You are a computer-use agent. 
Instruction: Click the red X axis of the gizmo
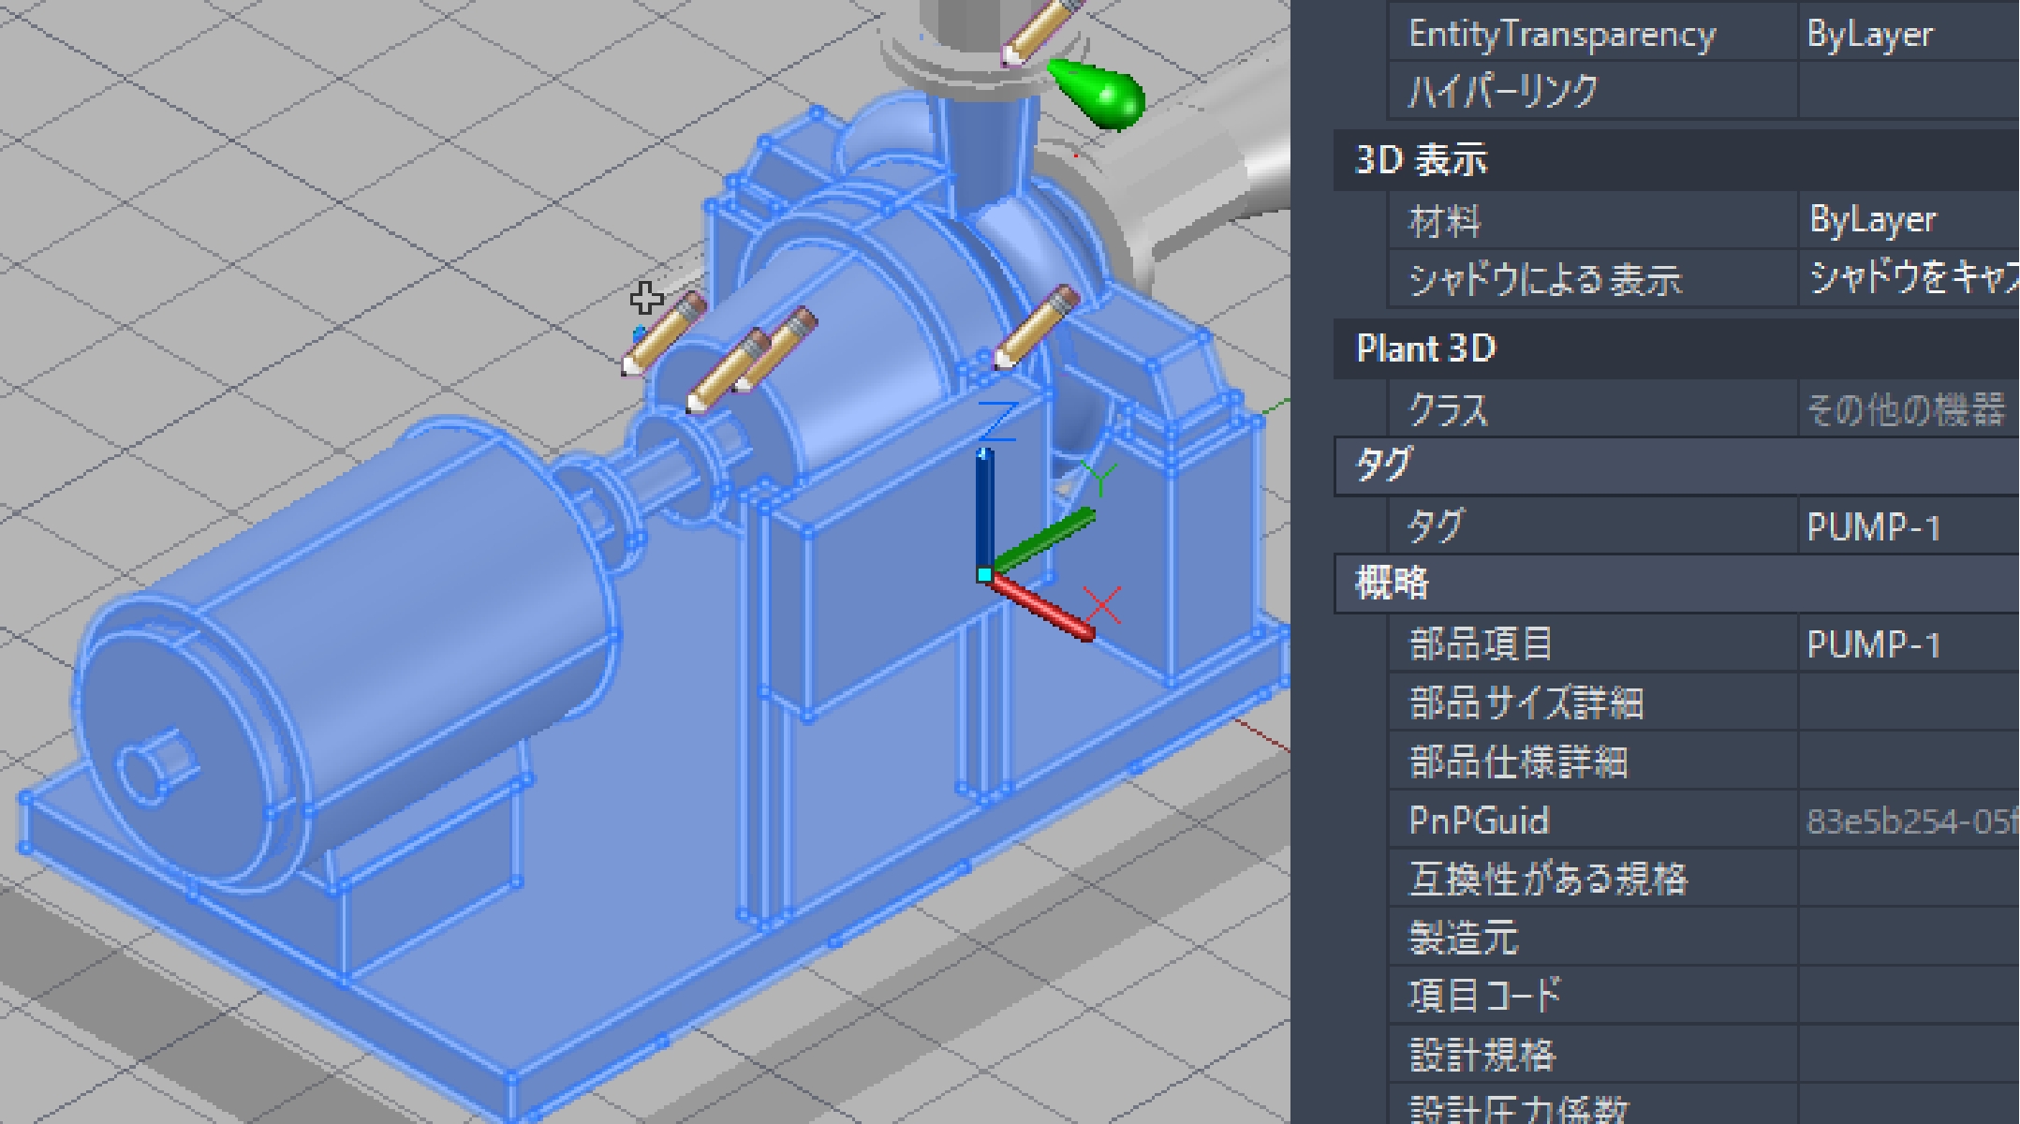pos(1042,607)
